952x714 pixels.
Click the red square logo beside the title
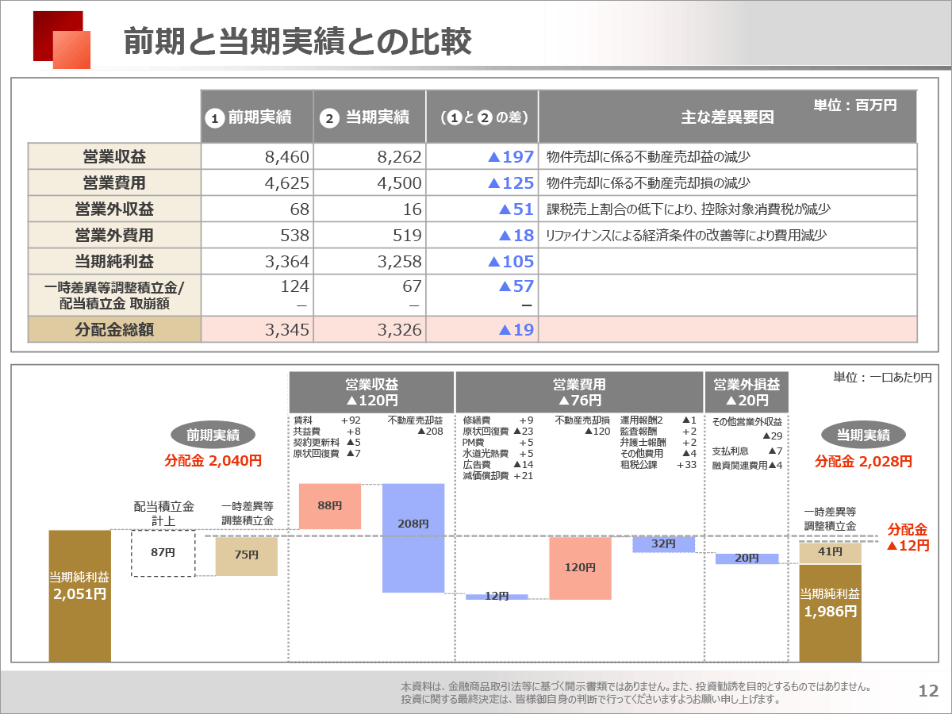click(62, 40)
